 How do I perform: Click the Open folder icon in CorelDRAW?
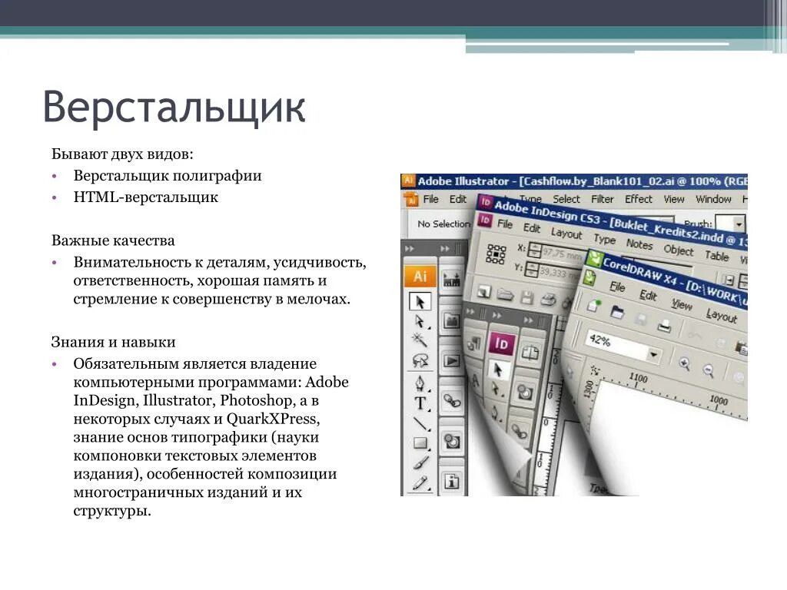pos(617,312)
